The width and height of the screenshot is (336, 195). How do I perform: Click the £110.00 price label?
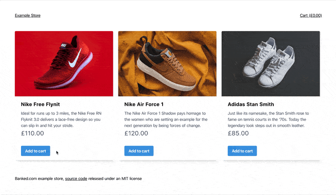[x=32, y=133]
